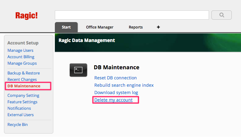Image resolution: width=241 pixels, height=137 pixels.
Task: Select Manage Groups link
Action: pyautogui.click(x=22, y=63)
